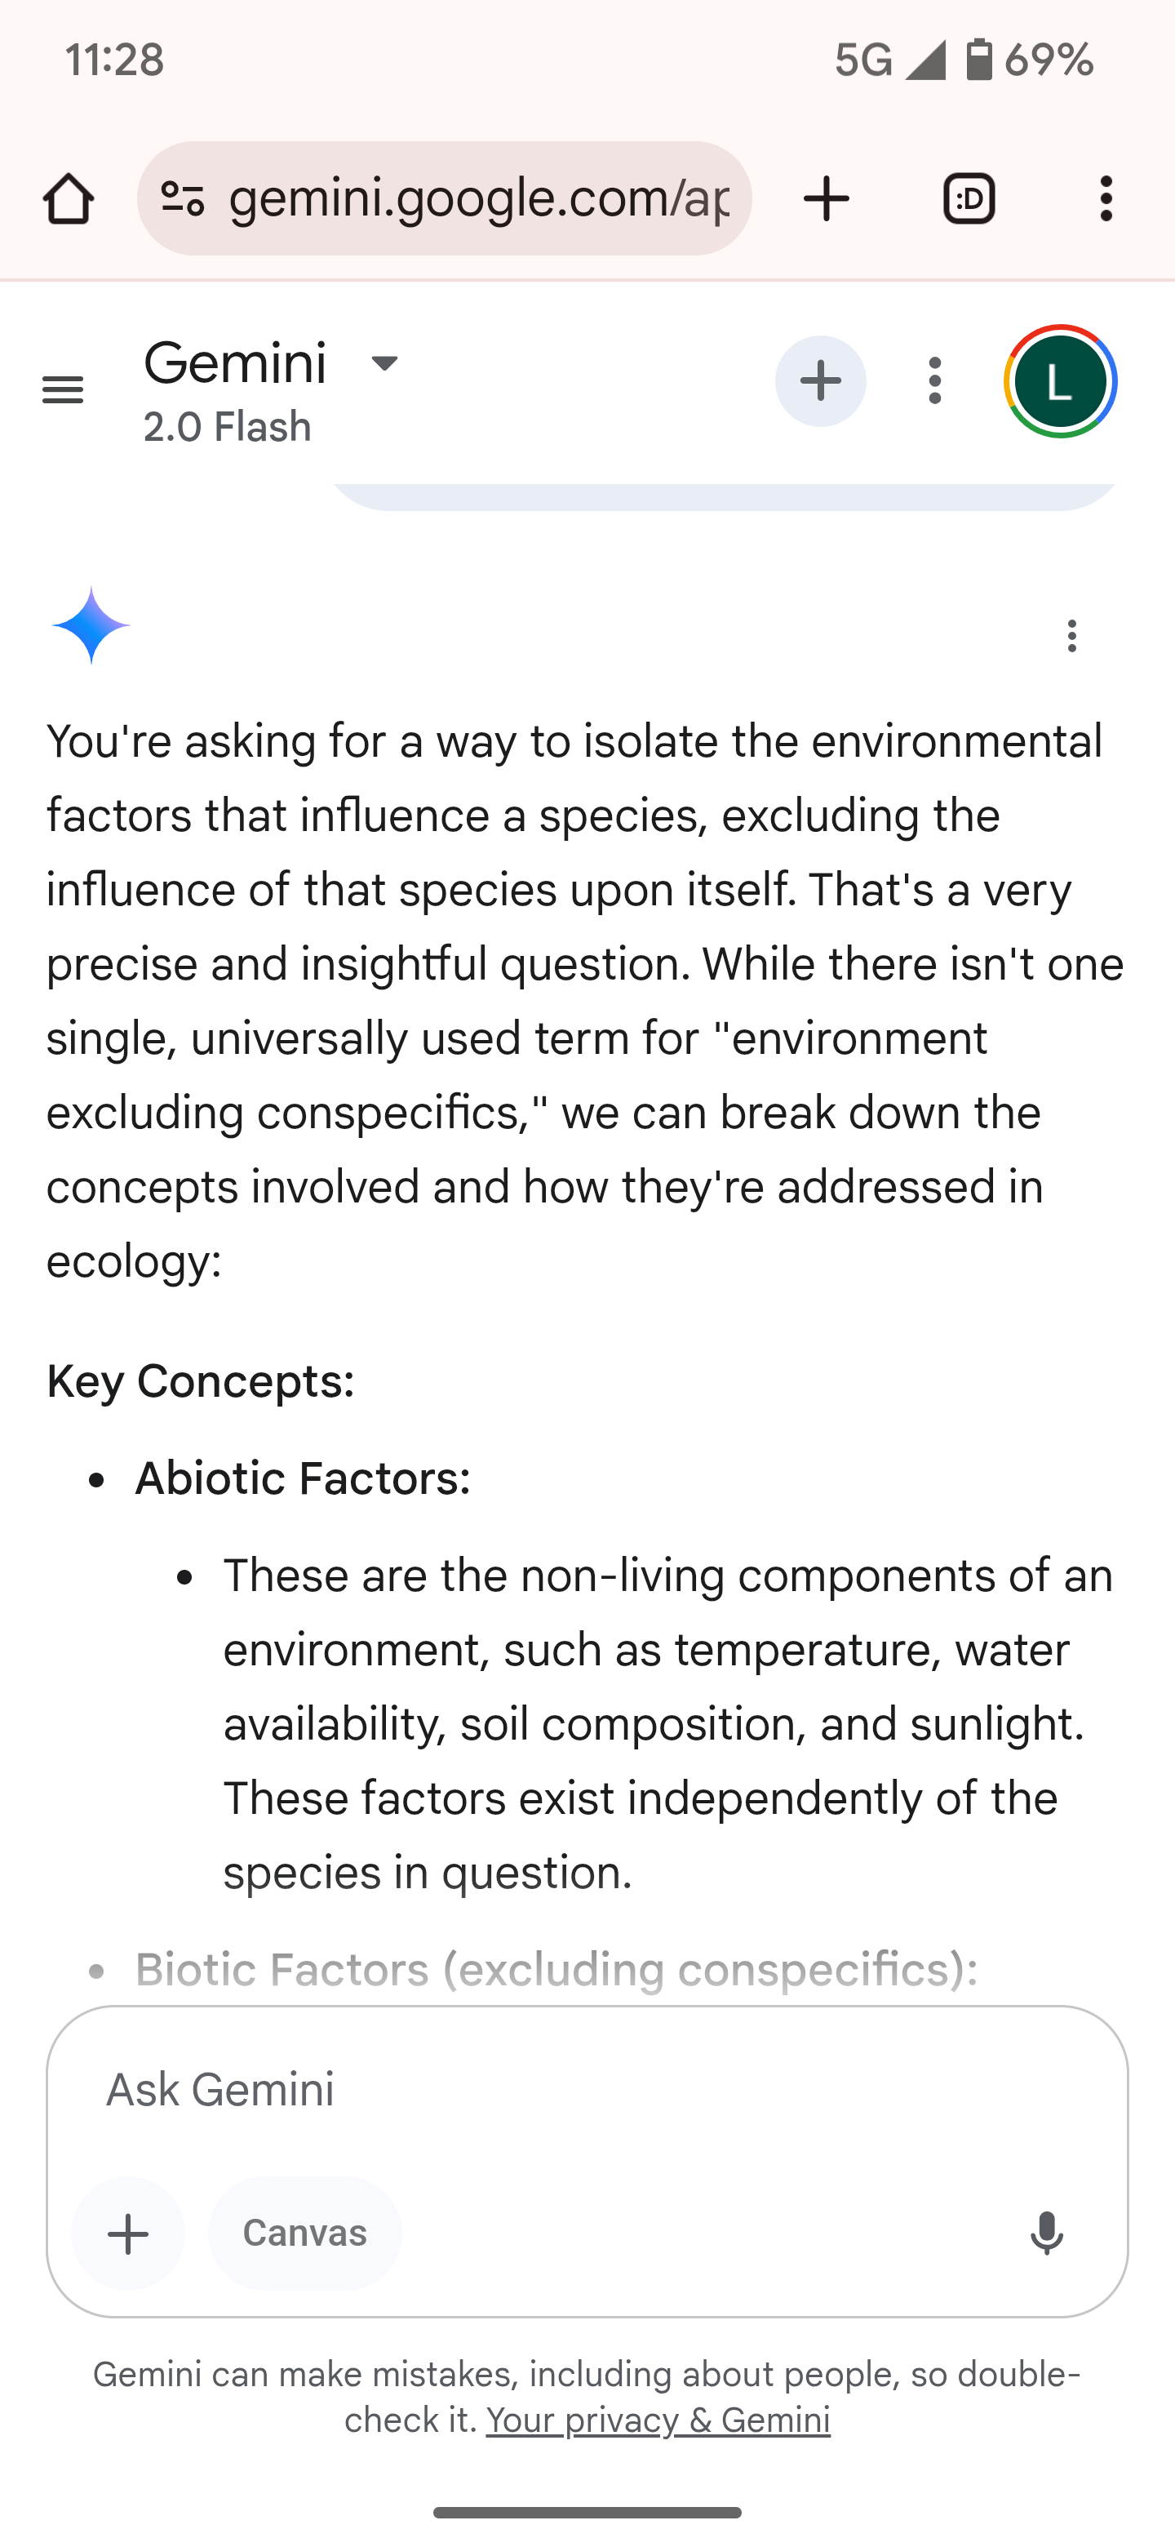The height and width of the screenshot is (2547, 1175).
Task: Toggle the Canvas chip
Action: pyautogui.click(x=304, y=2234)
